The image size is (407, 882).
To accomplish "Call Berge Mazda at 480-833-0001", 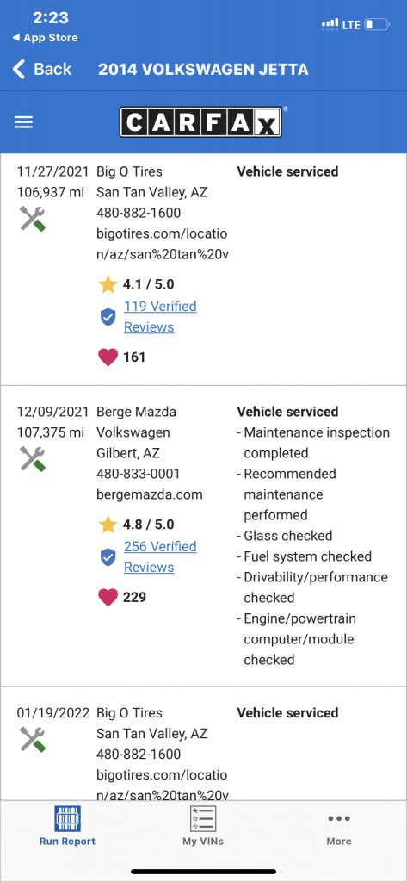I will [x=139, y=474].
